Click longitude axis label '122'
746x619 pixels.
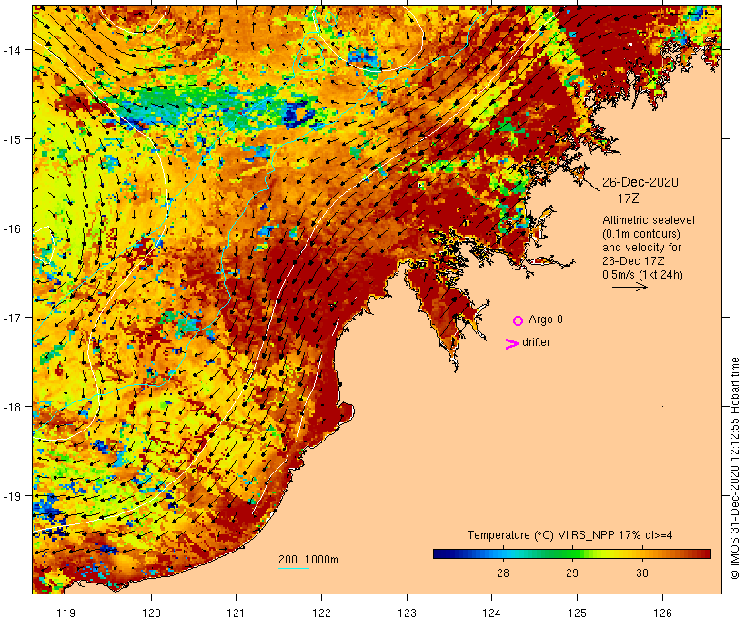[322, 613]
